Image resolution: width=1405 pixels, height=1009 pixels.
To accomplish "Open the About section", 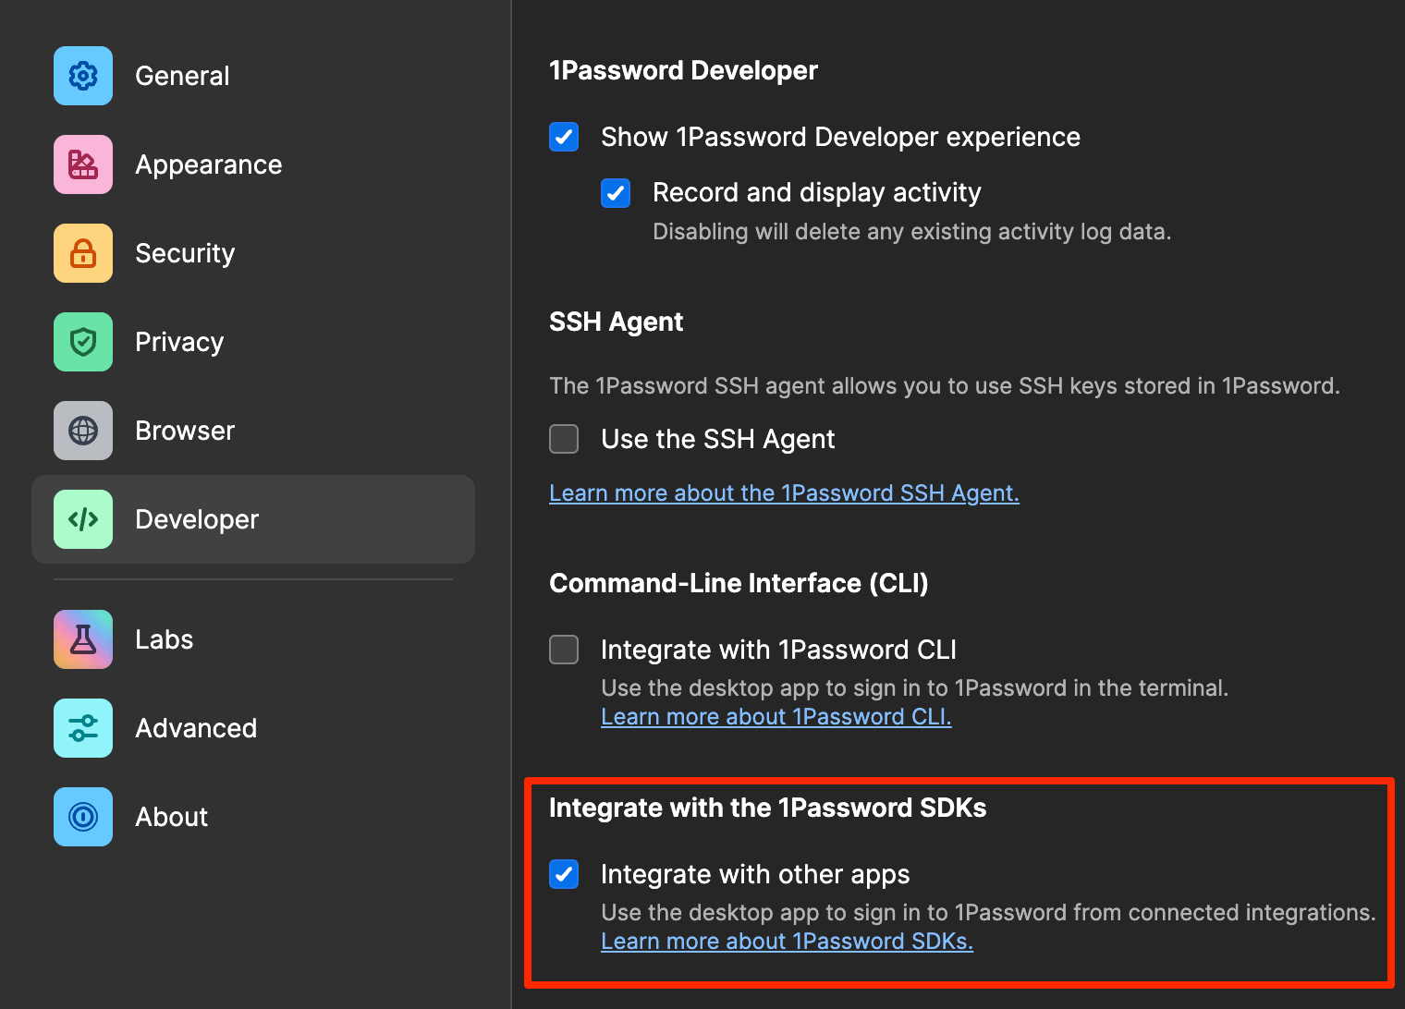I will click(171, 817).
